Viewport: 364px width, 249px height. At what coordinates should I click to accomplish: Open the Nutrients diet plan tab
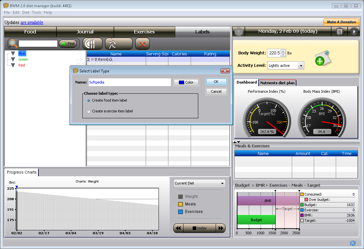tap(277, 83)
